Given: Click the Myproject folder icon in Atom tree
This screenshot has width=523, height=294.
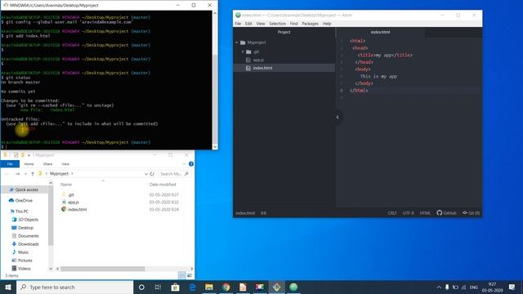Looking at the screenshot, I should coord(243,42).
